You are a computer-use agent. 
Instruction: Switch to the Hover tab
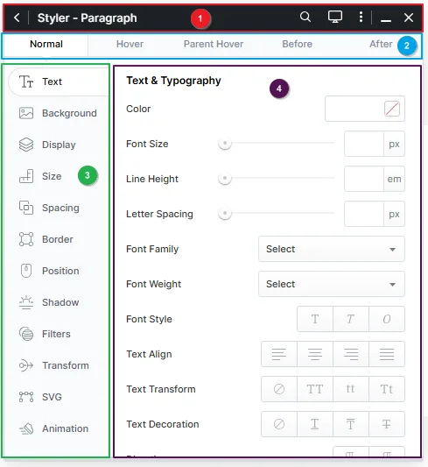tap(130, 44)
